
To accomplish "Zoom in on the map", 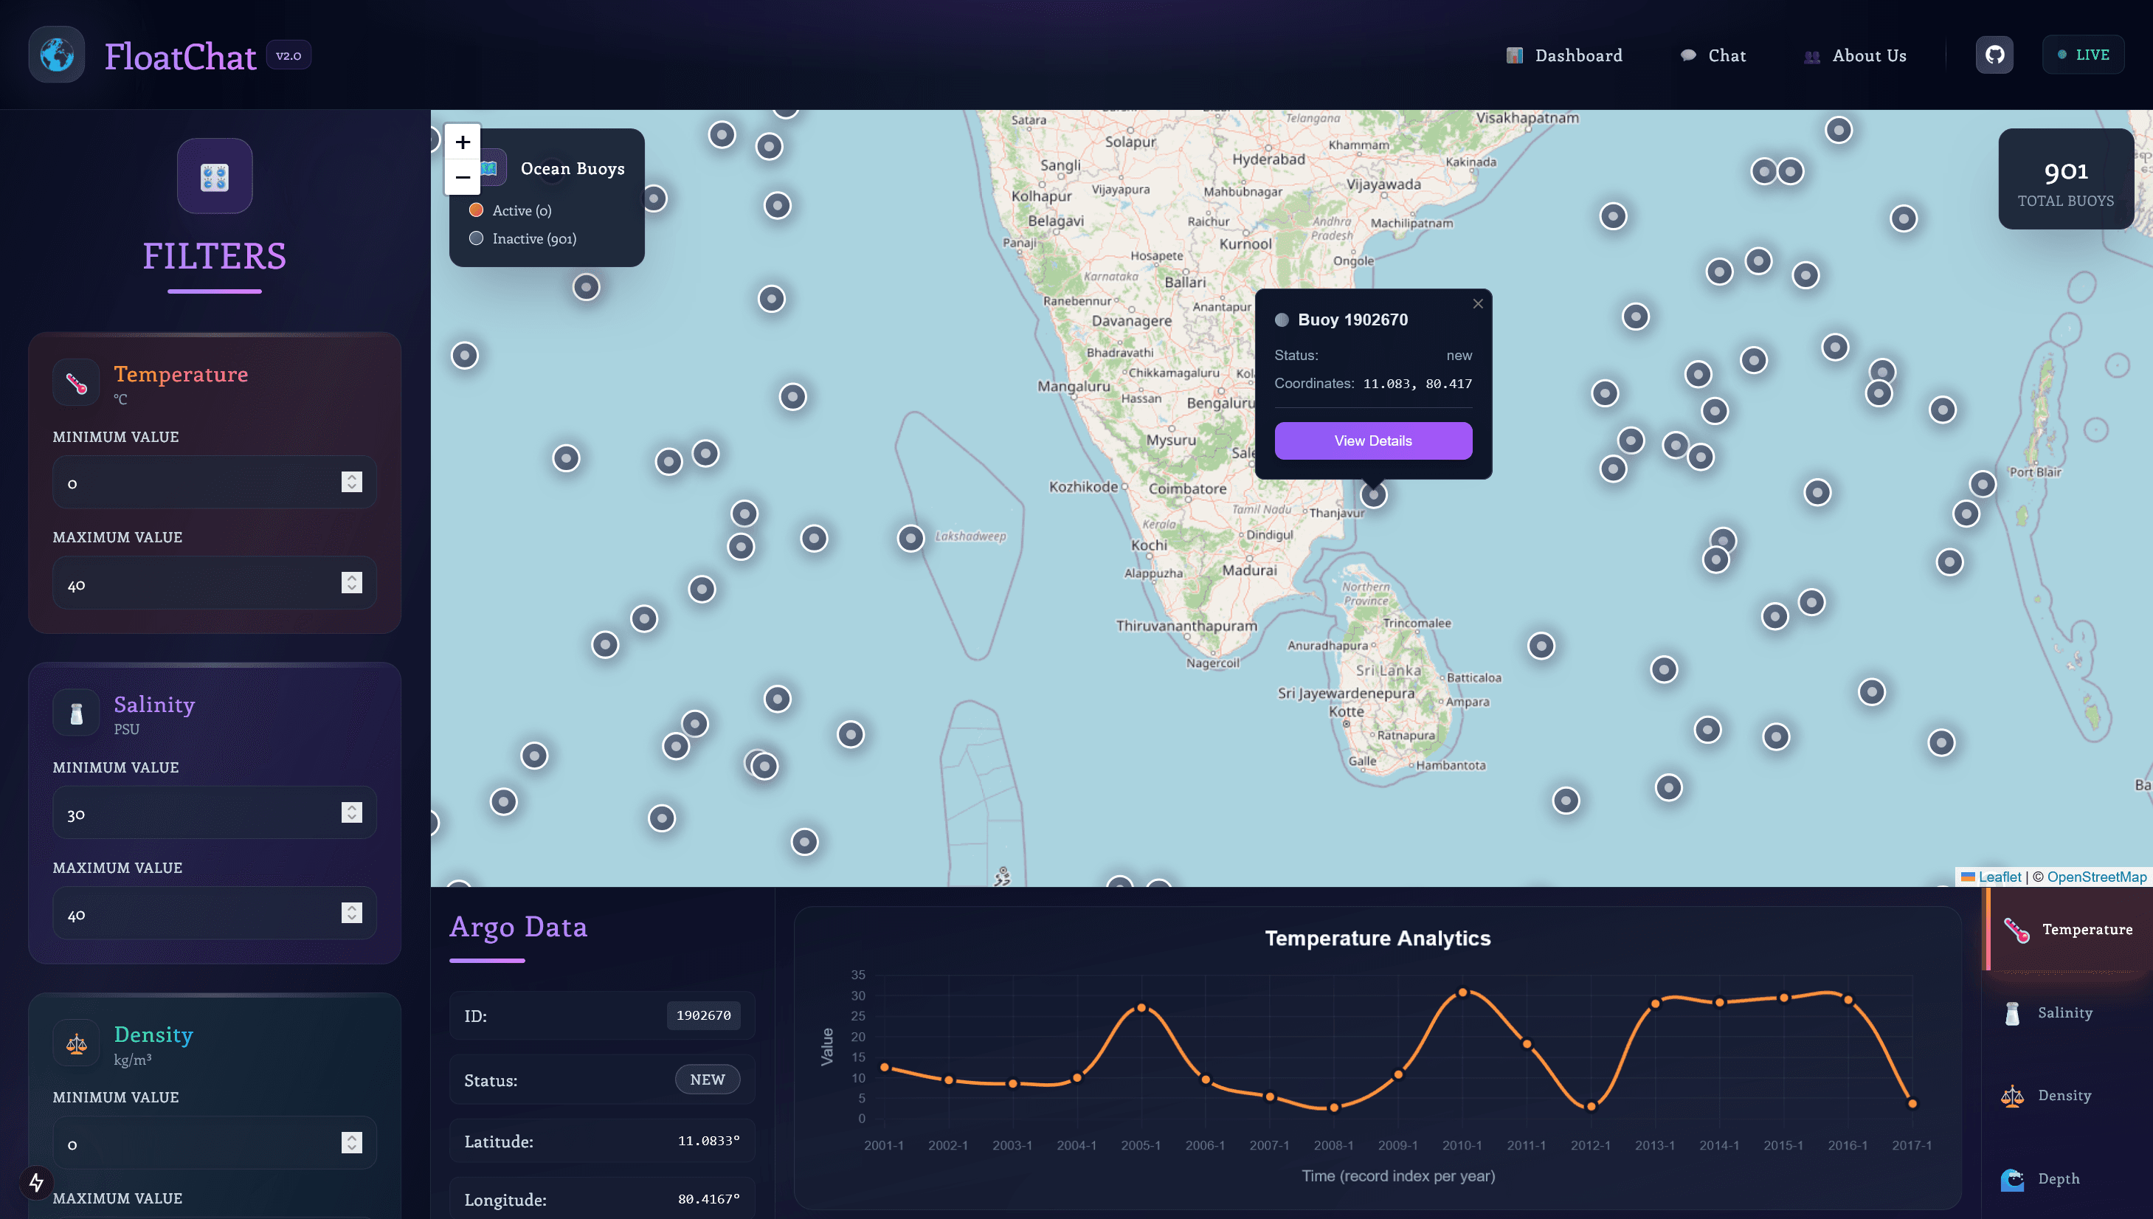I will click(462, 142).
